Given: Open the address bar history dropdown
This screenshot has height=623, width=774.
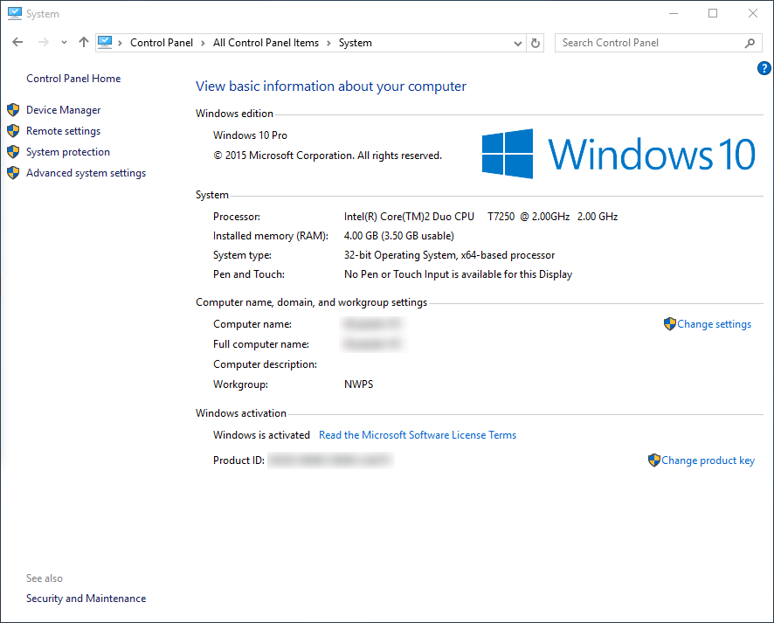Looking at the screenshot, I should [x=517, y=42].
